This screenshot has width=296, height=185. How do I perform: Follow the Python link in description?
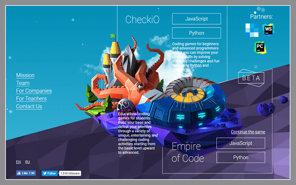[x=196, y=65]
